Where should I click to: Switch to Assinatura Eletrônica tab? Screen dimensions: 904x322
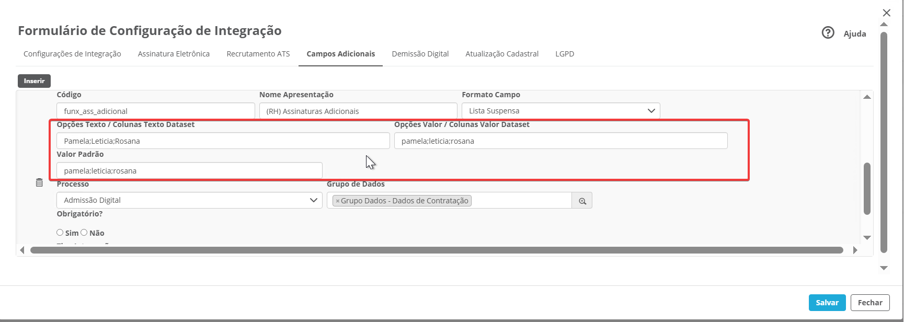pos(174,54)
